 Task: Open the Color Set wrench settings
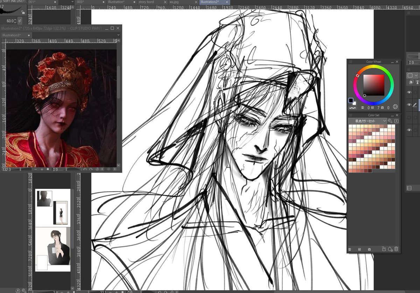pos(390,121)
